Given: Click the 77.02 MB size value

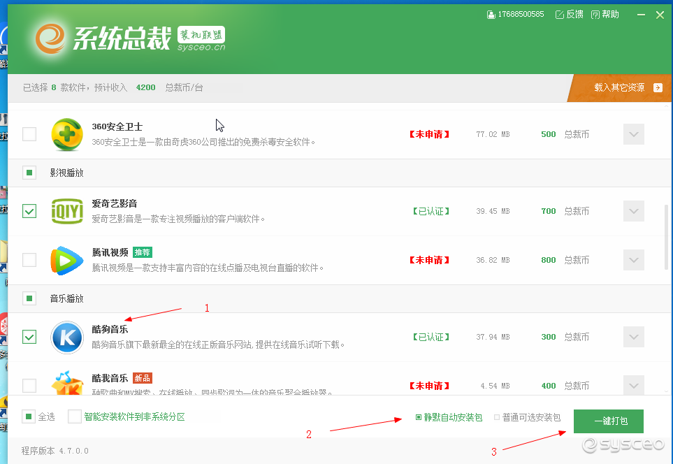Looking at the screenshot, I should coord(493,134).
